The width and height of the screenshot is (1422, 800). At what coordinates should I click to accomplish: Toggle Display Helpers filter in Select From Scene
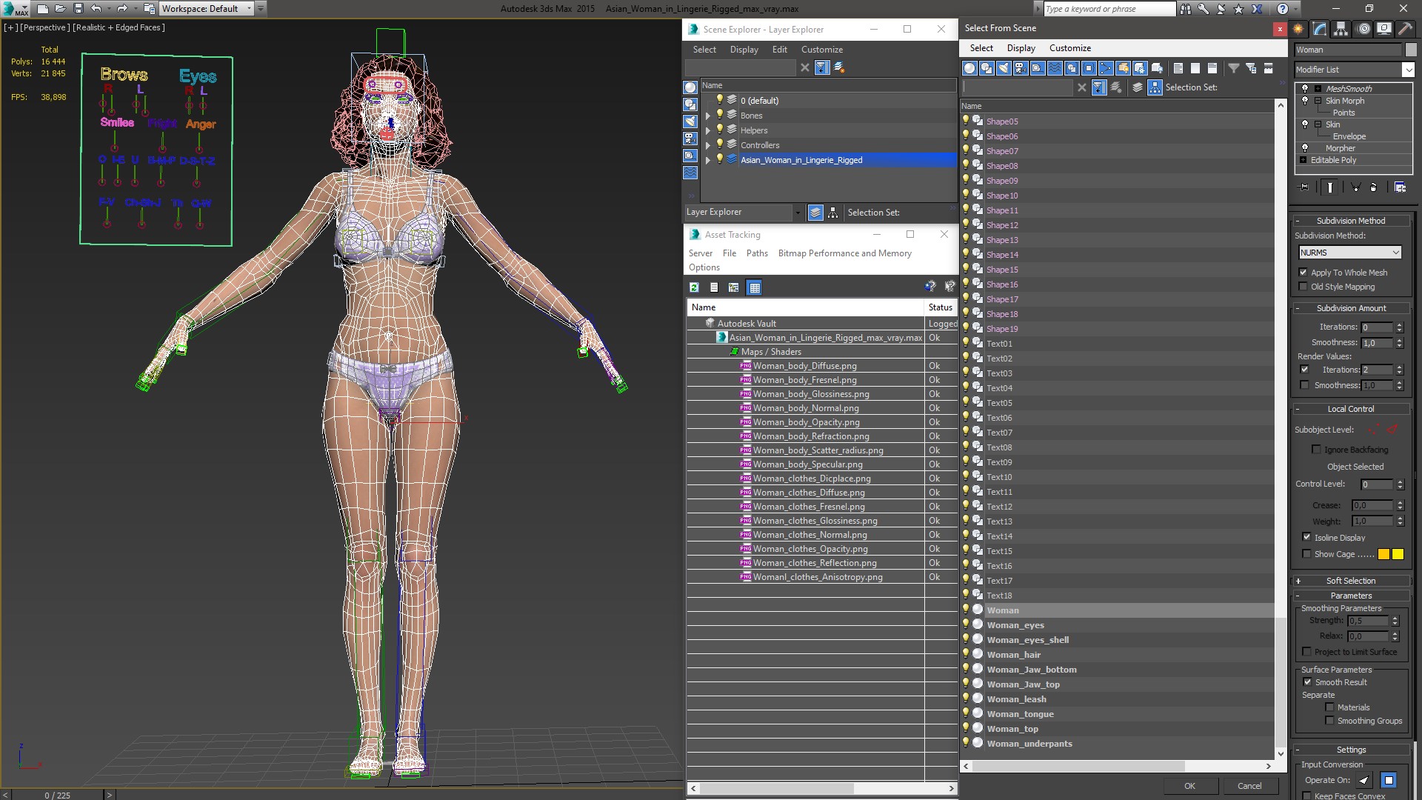[x=1038, y=68]
